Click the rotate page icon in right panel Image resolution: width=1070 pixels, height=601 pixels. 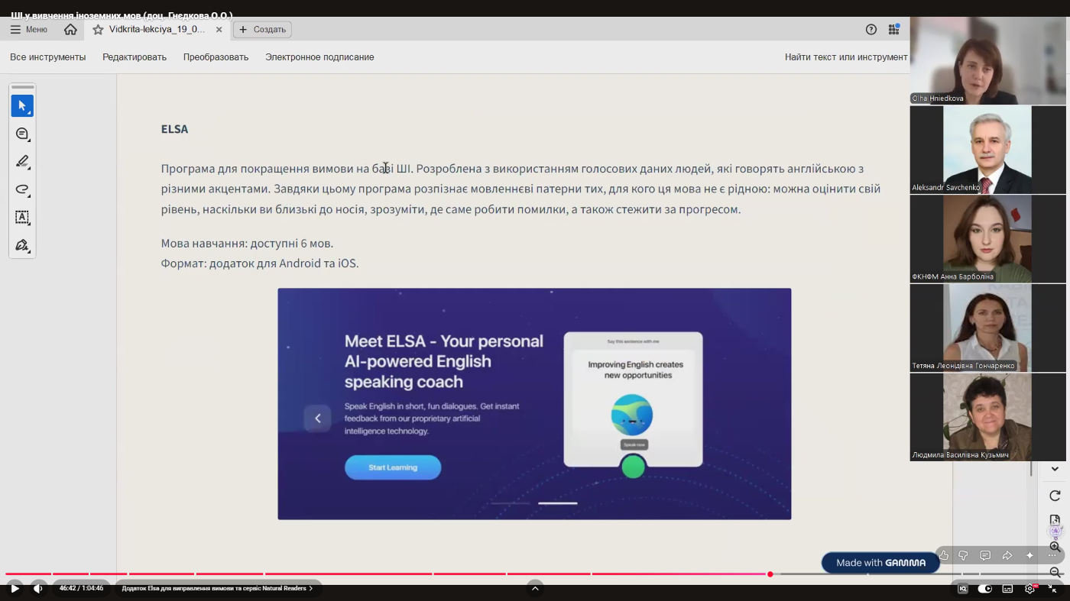(x=1055, y=496)
